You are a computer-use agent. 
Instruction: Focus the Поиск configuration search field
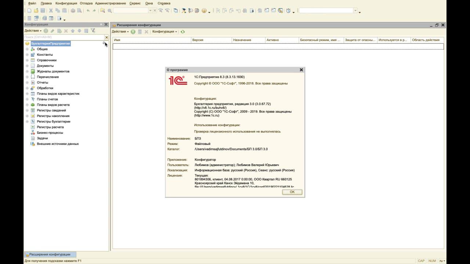(x=64, y=37)
